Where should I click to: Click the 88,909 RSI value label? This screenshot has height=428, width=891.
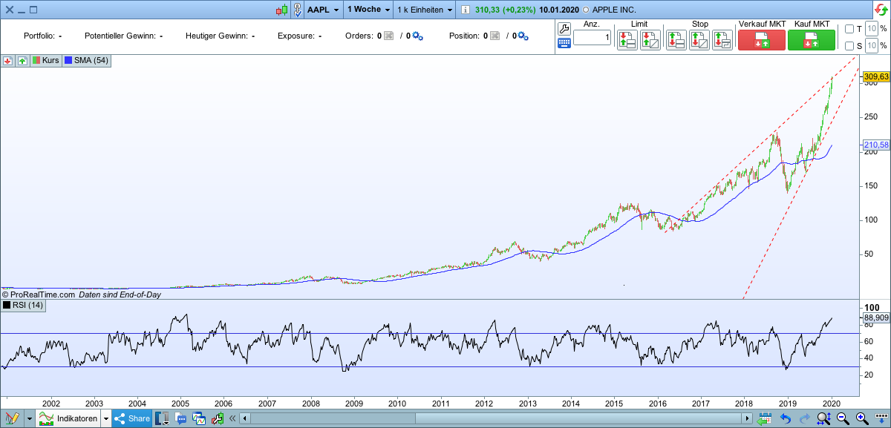(x=876, y=317)
